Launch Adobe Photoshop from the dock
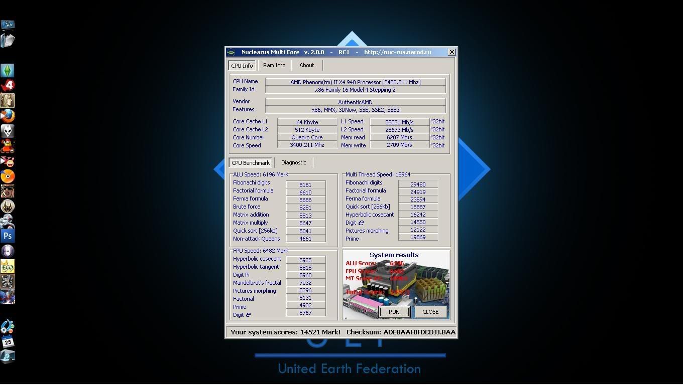The image size is (683, 385). (x=8, y=236)
